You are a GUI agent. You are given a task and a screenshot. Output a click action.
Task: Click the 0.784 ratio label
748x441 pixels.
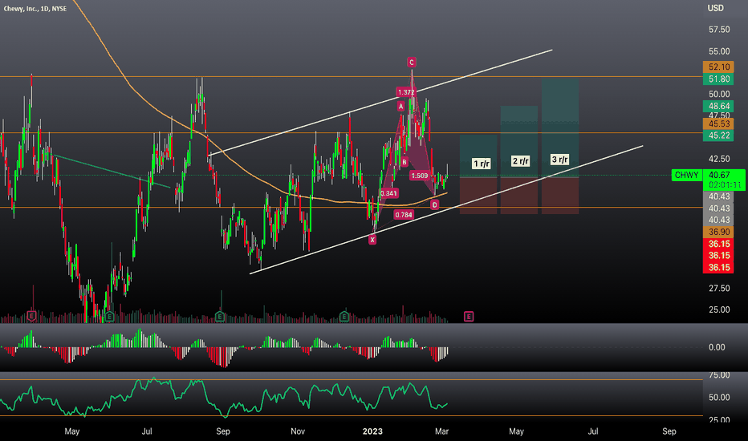click(x=404, y=215)
